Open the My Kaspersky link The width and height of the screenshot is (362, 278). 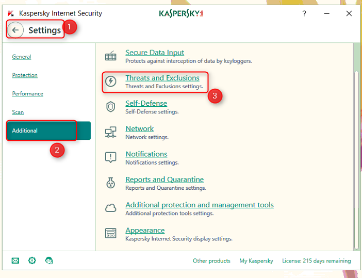(256, 261)
